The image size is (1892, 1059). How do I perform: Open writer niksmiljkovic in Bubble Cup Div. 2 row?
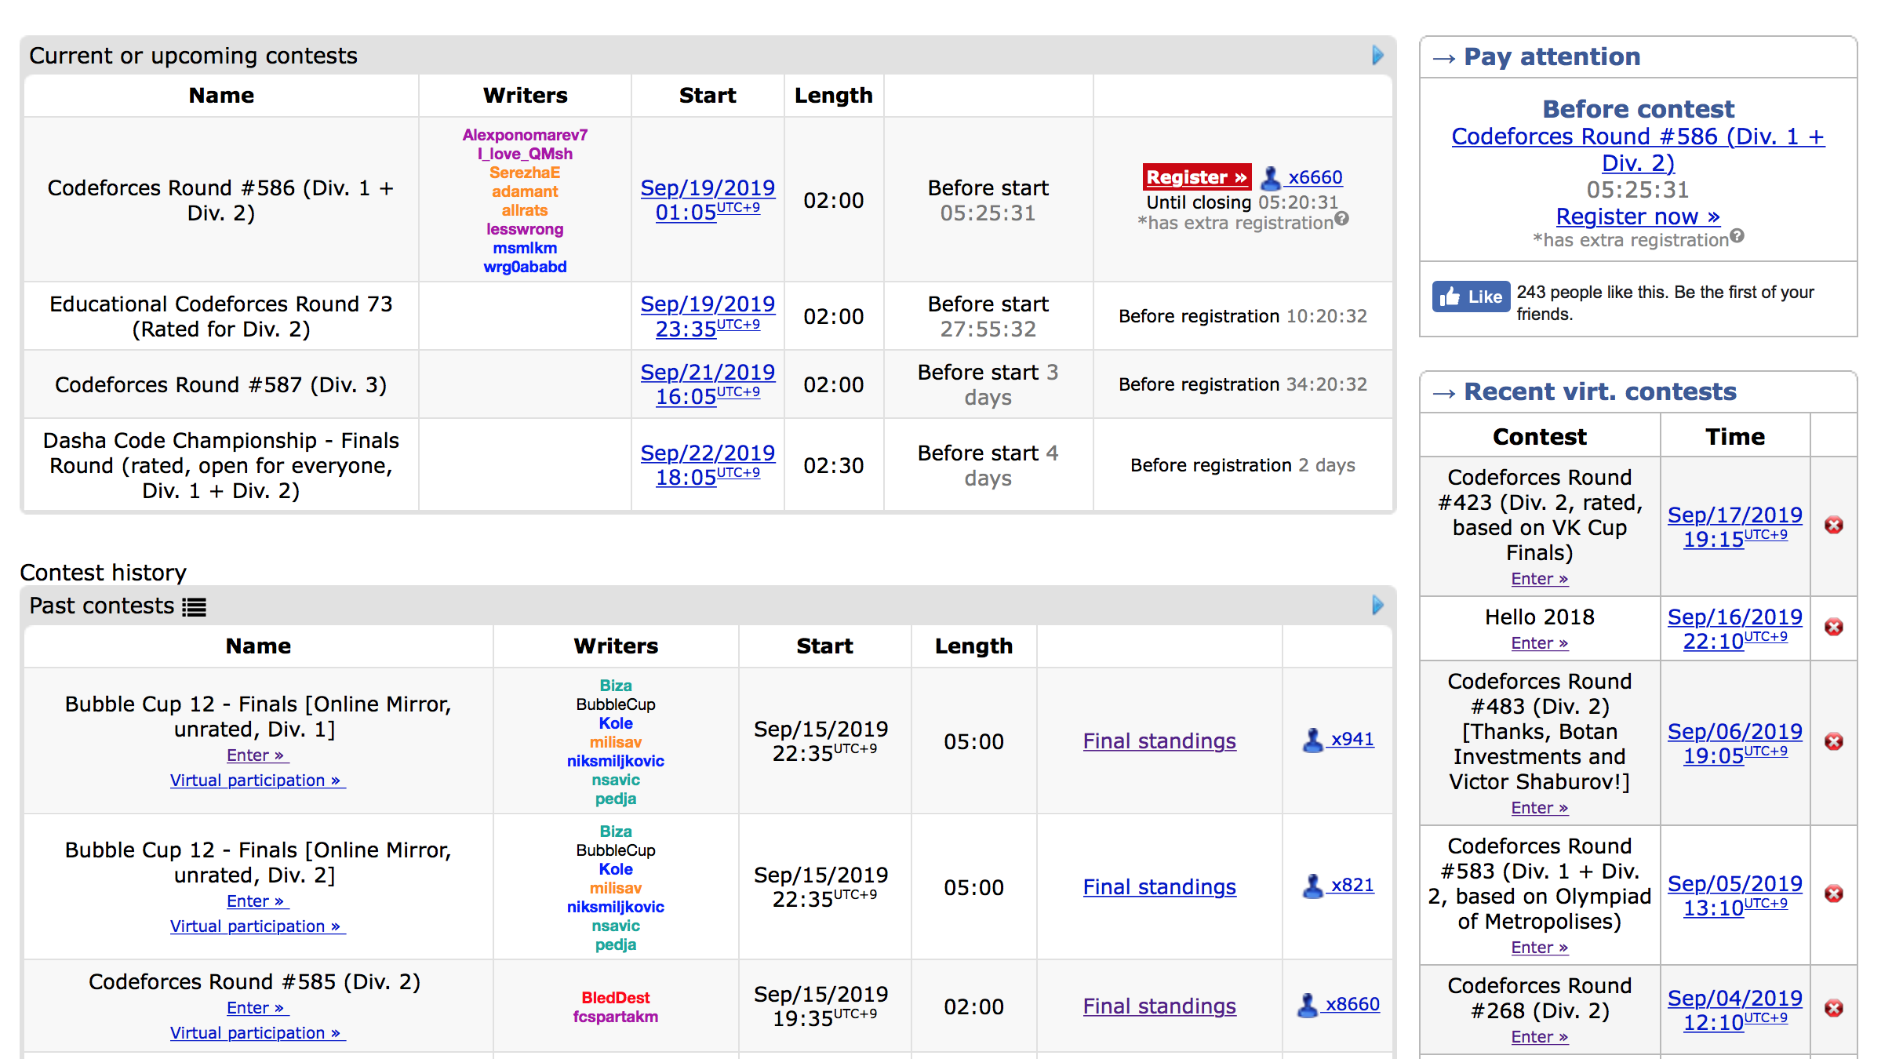[x=616, y=907]
